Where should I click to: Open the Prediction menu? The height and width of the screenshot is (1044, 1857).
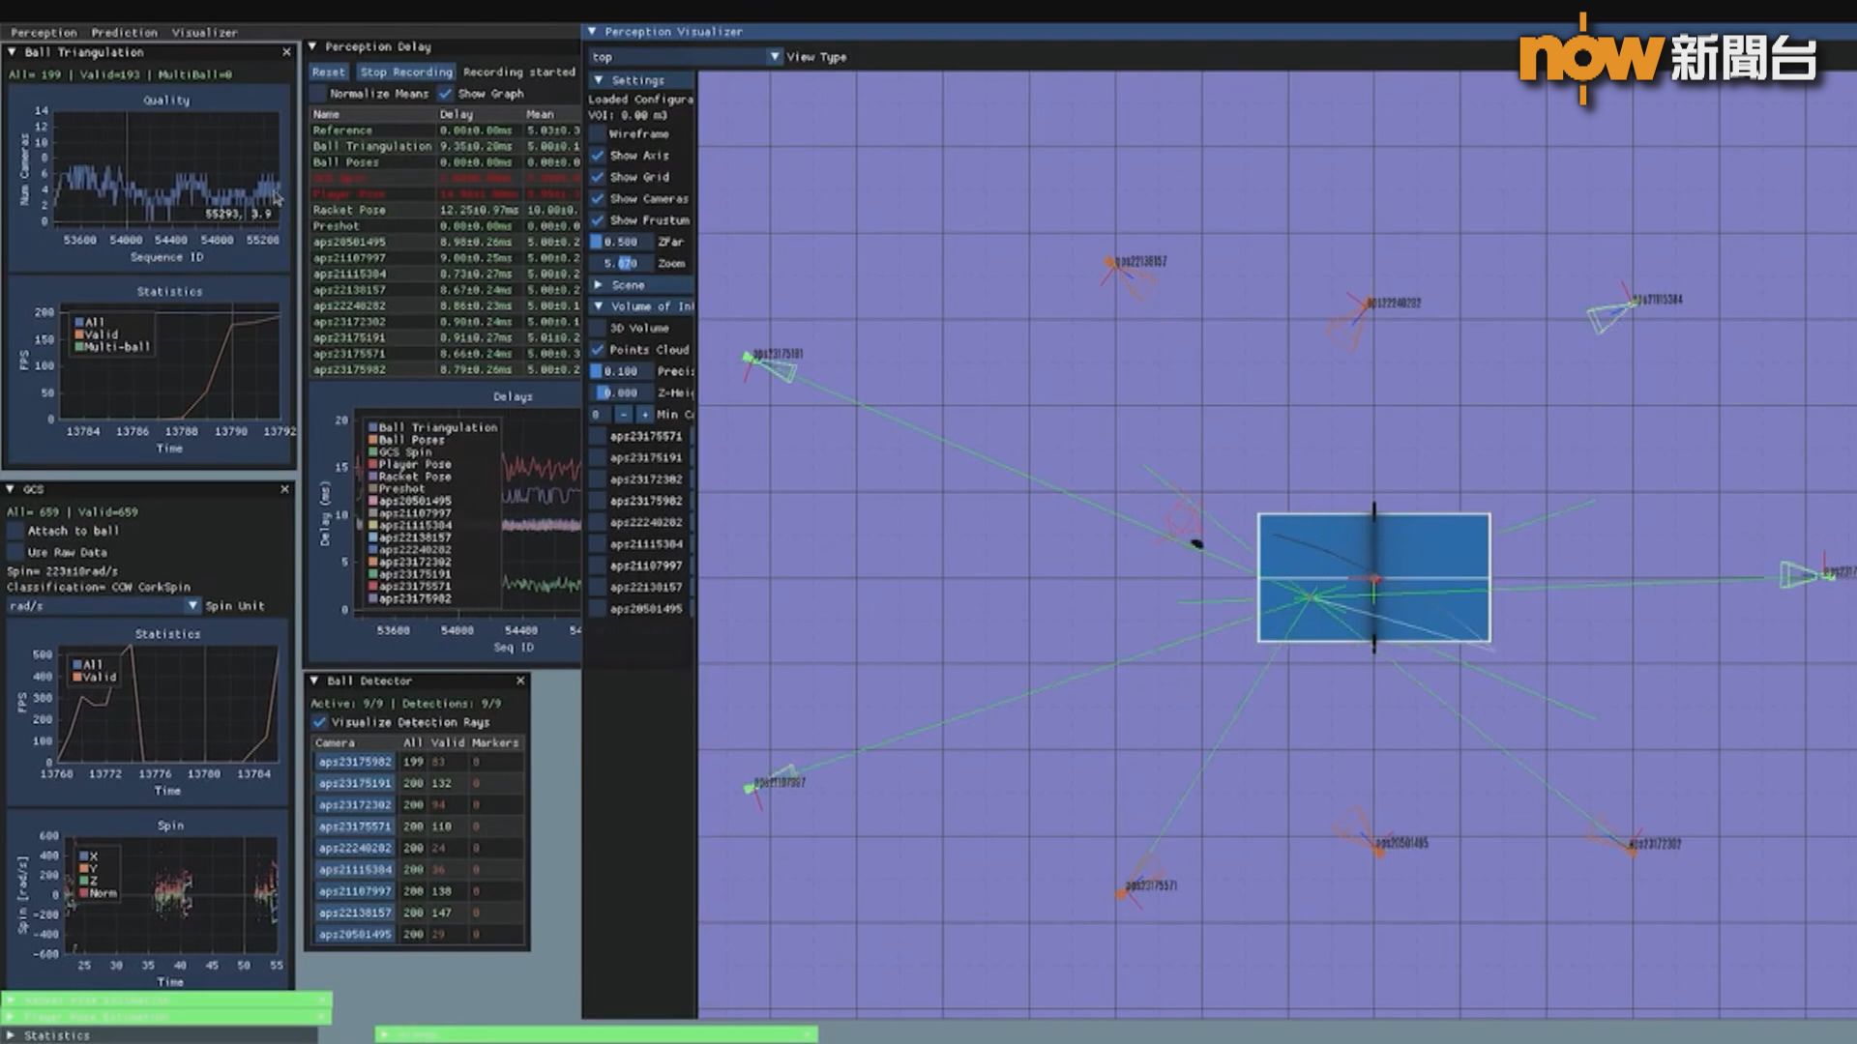tap(124, 32)
